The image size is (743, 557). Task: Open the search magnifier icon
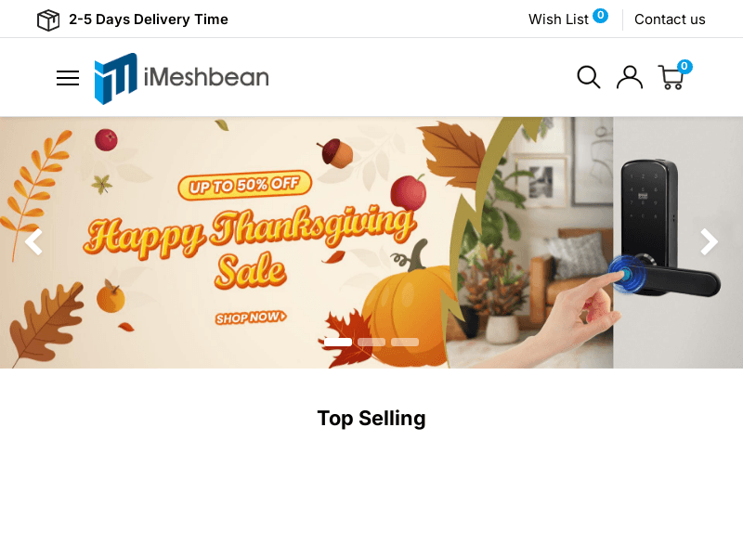(589, 77)
